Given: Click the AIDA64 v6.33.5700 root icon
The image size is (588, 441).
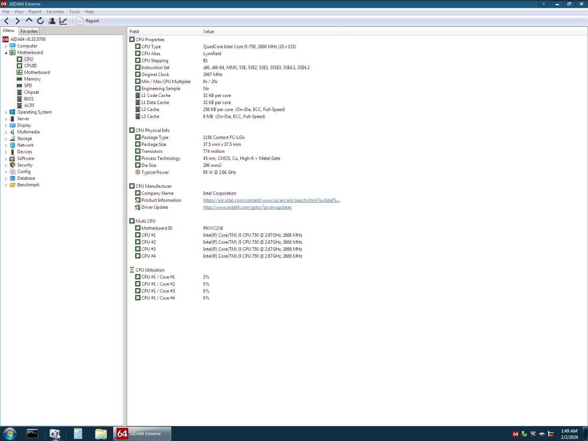Looking at the screenshot, I should (6, 39).
